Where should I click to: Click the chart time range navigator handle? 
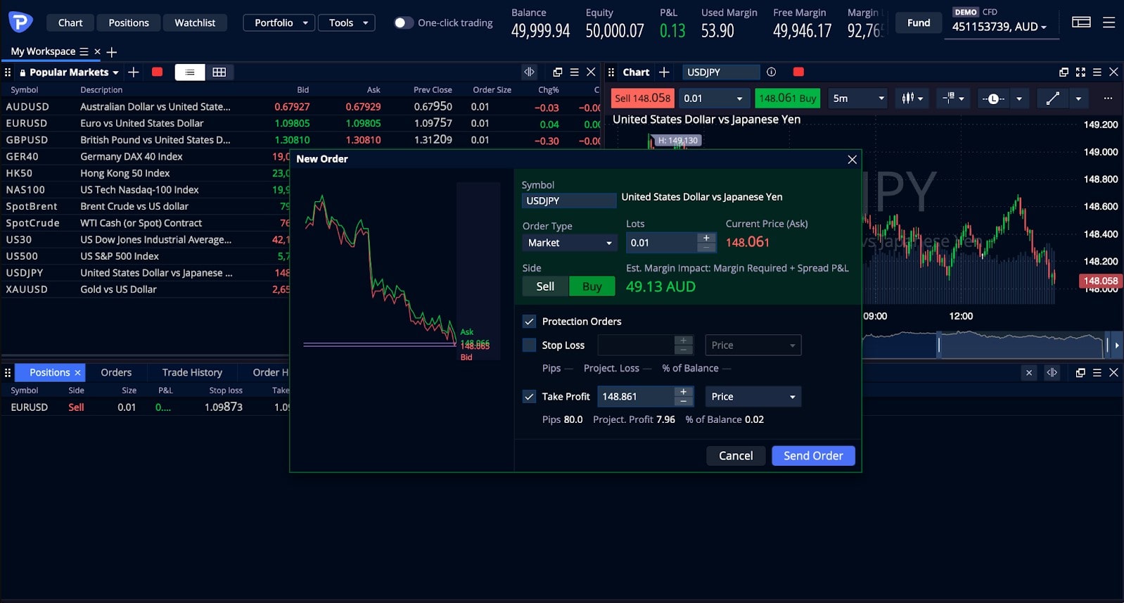(938, 345)
